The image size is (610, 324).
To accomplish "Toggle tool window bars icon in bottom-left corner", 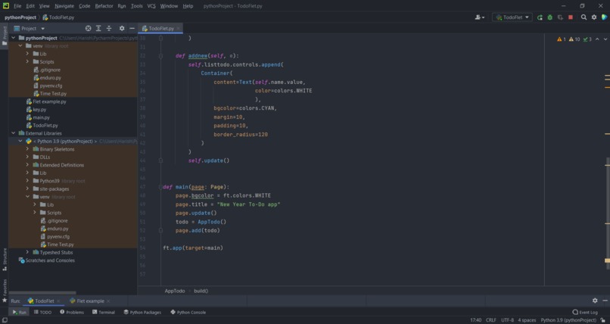I will [5, 320].
